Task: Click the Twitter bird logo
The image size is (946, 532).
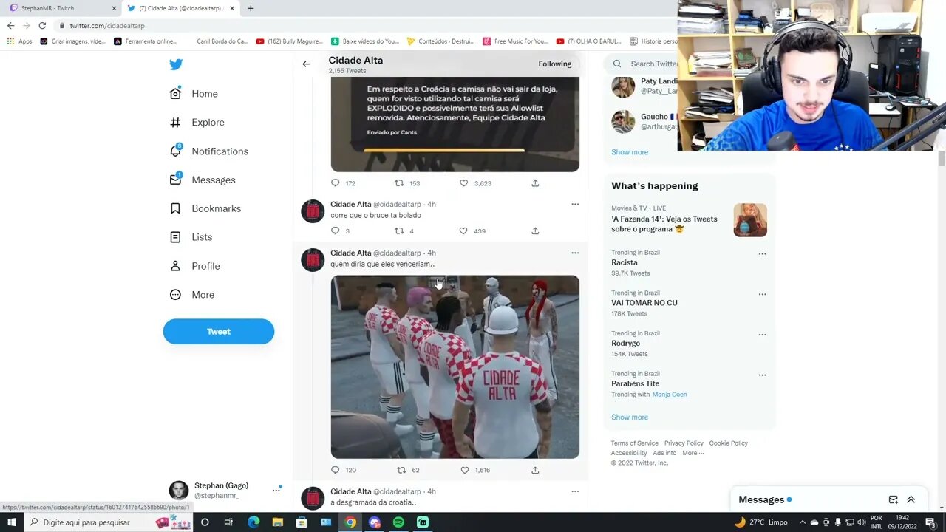Action: point(176,64)
